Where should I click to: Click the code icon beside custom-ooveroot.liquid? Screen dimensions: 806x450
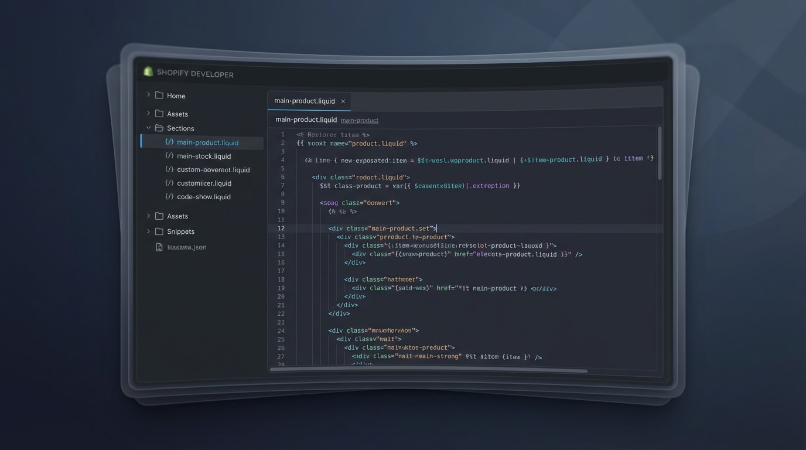coord(169,169)
